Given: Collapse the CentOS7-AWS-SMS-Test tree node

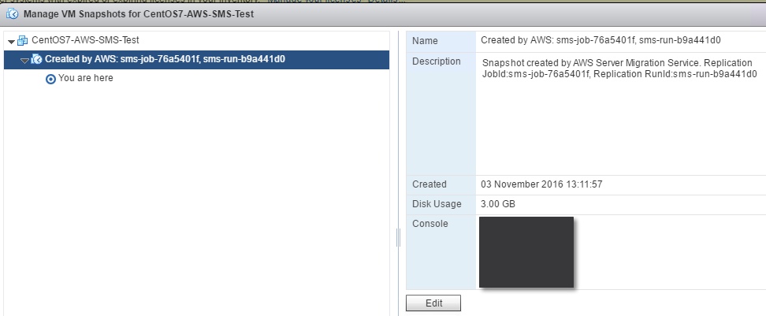Looking at the screenshot, I should pos(11,41).
